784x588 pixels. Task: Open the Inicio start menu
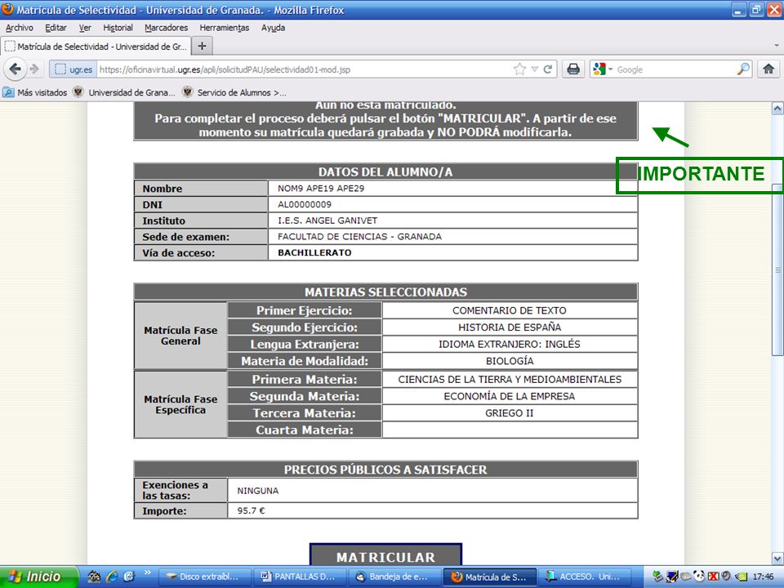[x=38, y=577]
